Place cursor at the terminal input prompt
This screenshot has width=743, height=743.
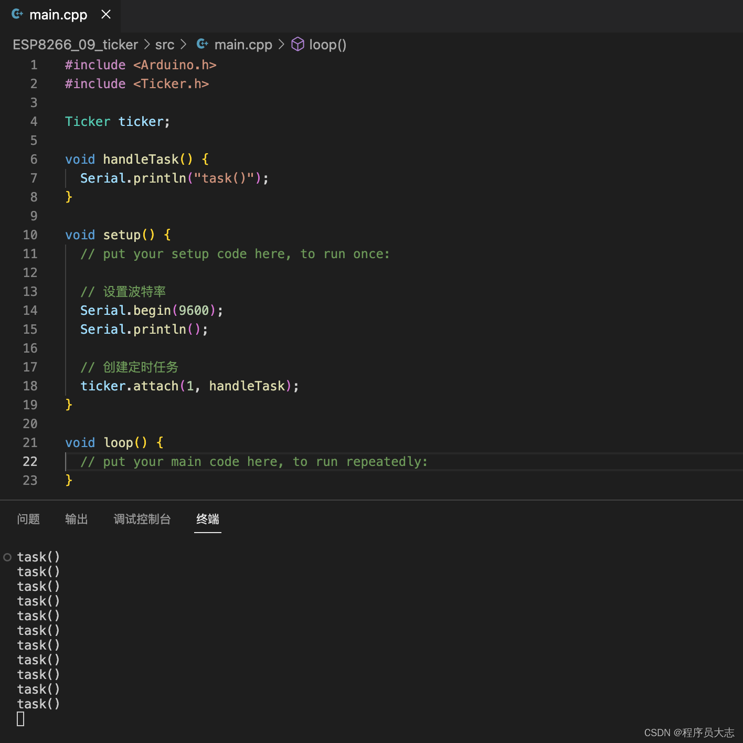pyautogui.click(x=20, y=718)
